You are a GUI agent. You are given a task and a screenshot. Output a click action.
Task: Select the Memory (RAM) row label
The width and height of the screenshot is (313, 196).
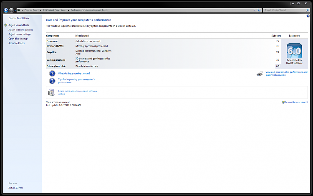click(x=55, y=46)
